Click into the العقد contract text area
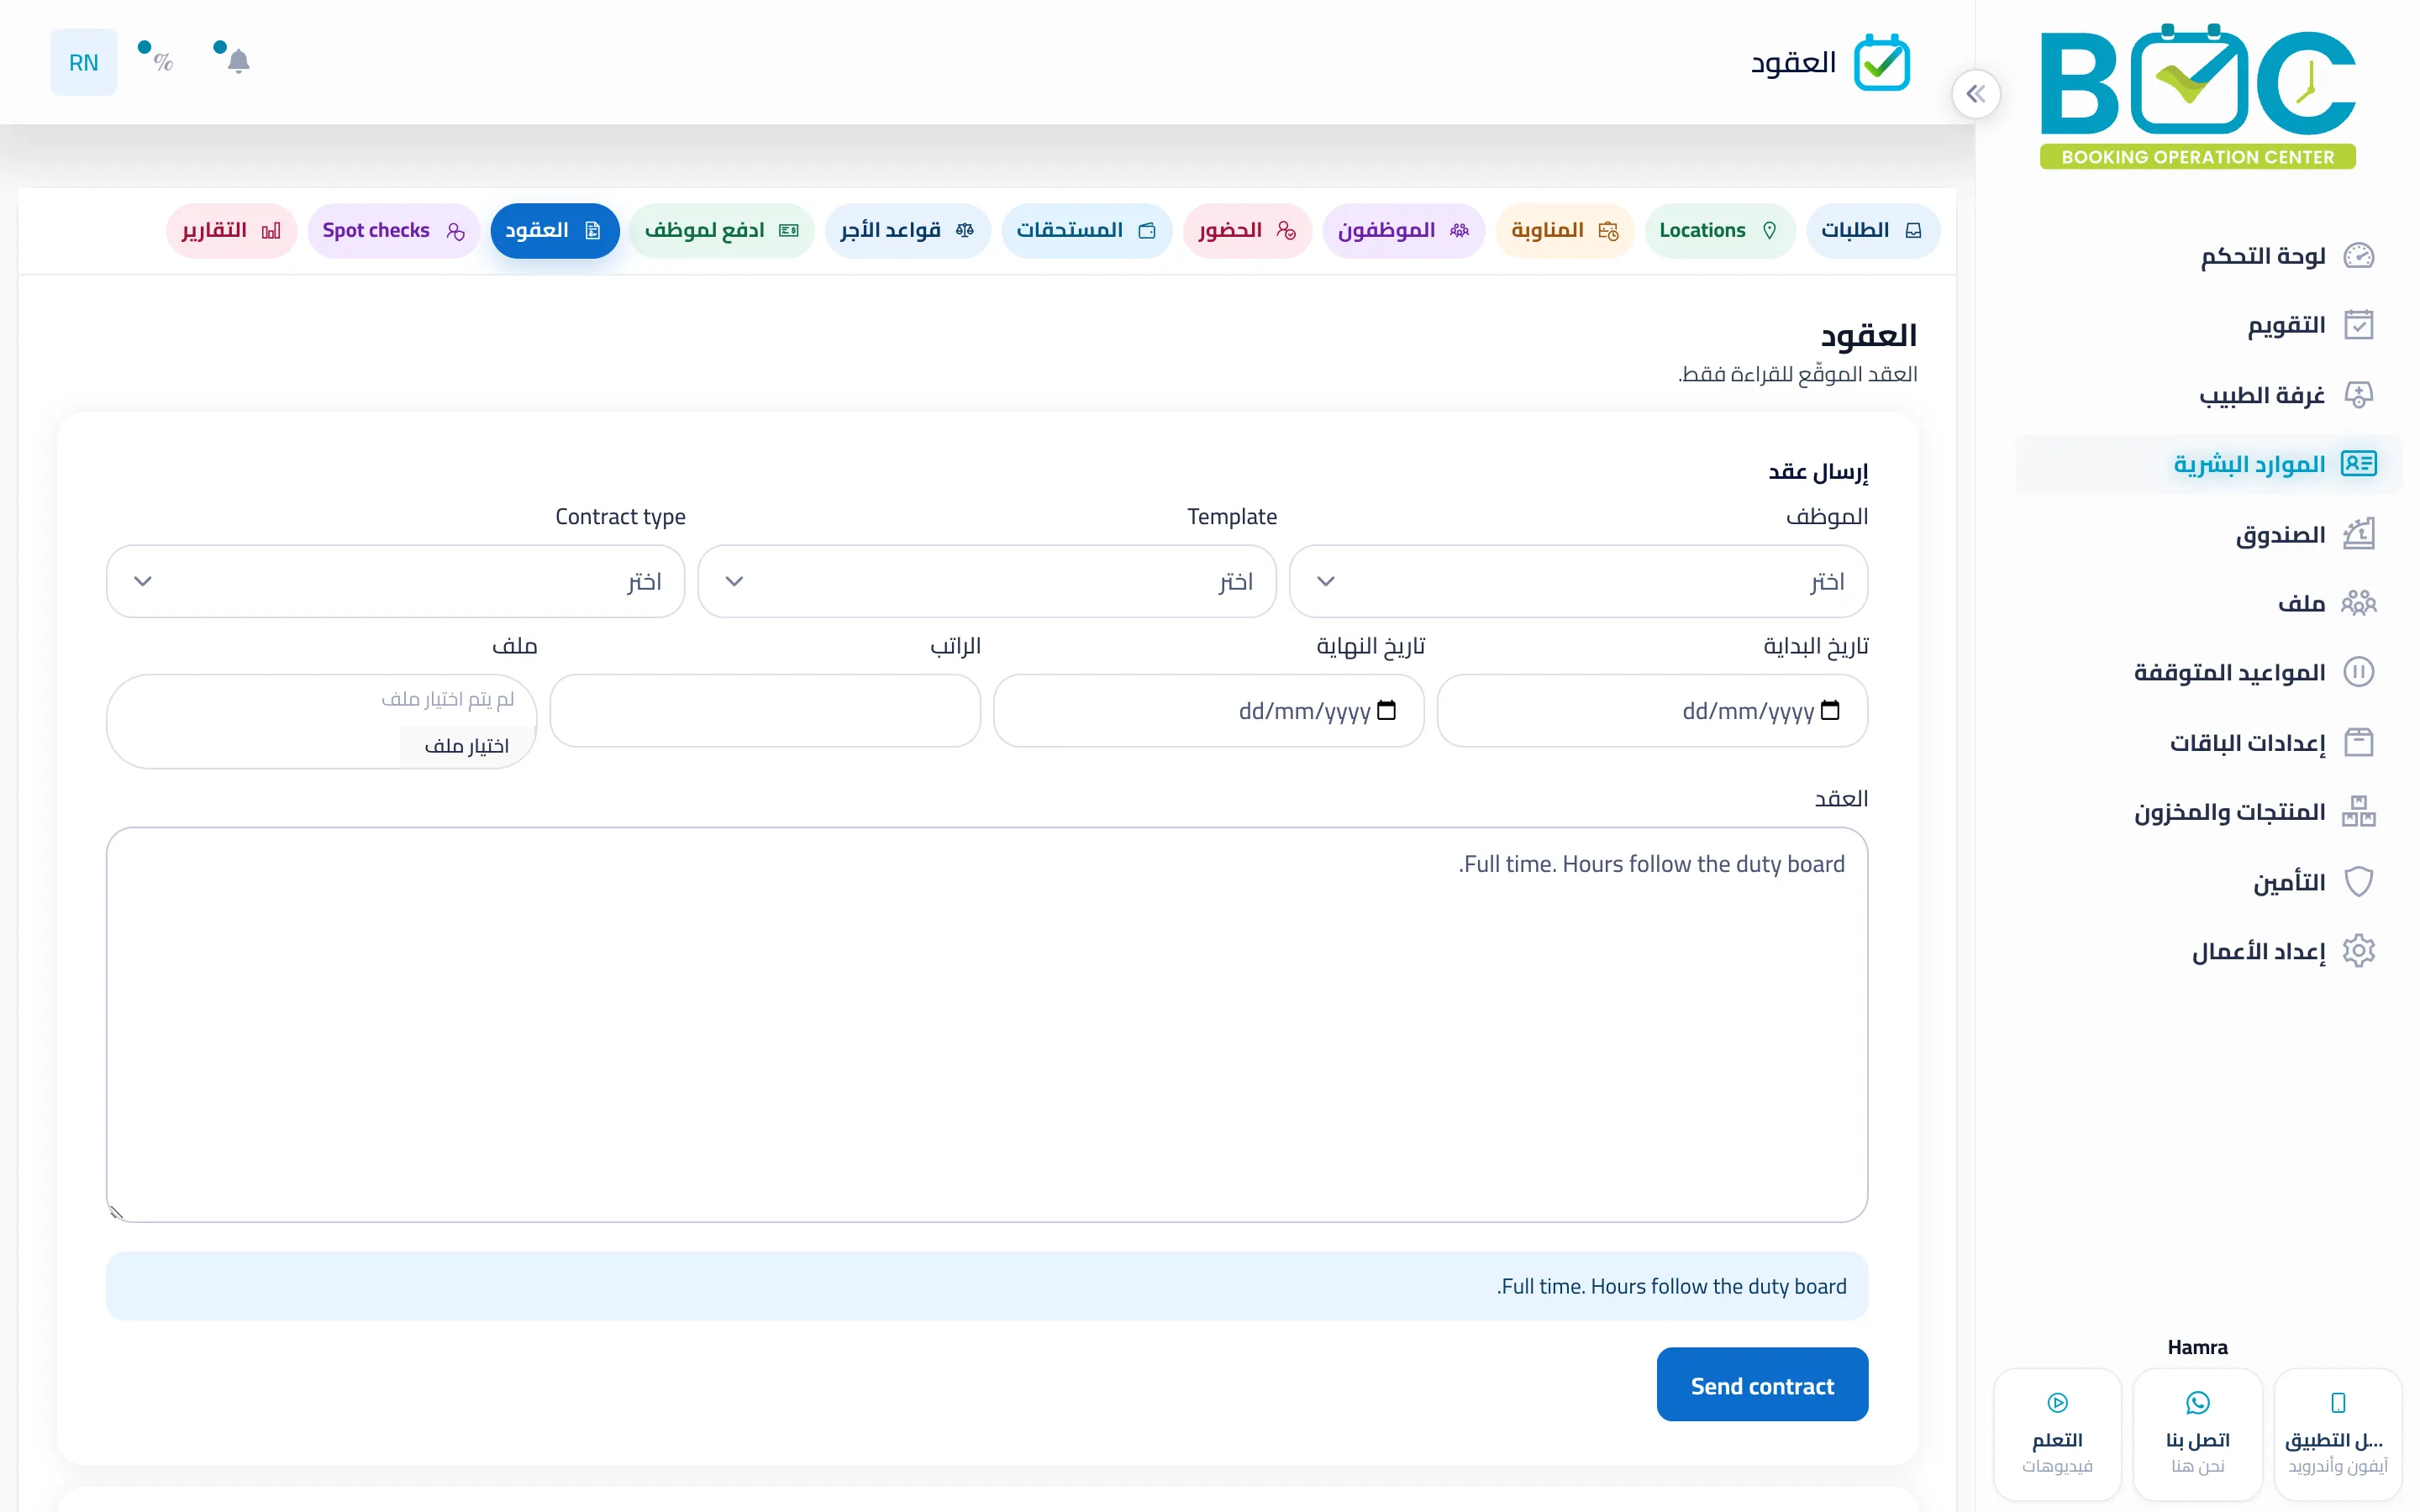This screenshot has width=2420, height=1512. point(987,1024)
